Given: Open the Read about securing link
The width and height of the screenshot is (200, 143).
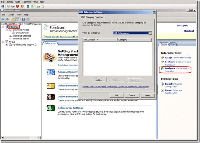Looking at the screenshot, I should [68, 65].
